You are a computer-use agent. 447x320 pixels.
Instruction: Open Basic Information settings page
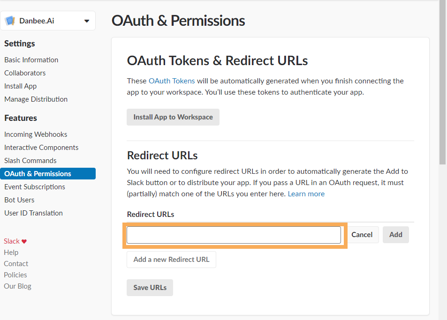pyautogui.click(x=31, y=60)
